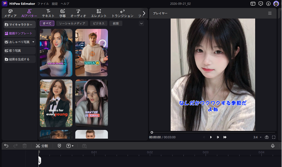The height and width of the screenshot is (167, 282).
Task: Open the ヘルプ help menu
Action: [x=65, y=4]
